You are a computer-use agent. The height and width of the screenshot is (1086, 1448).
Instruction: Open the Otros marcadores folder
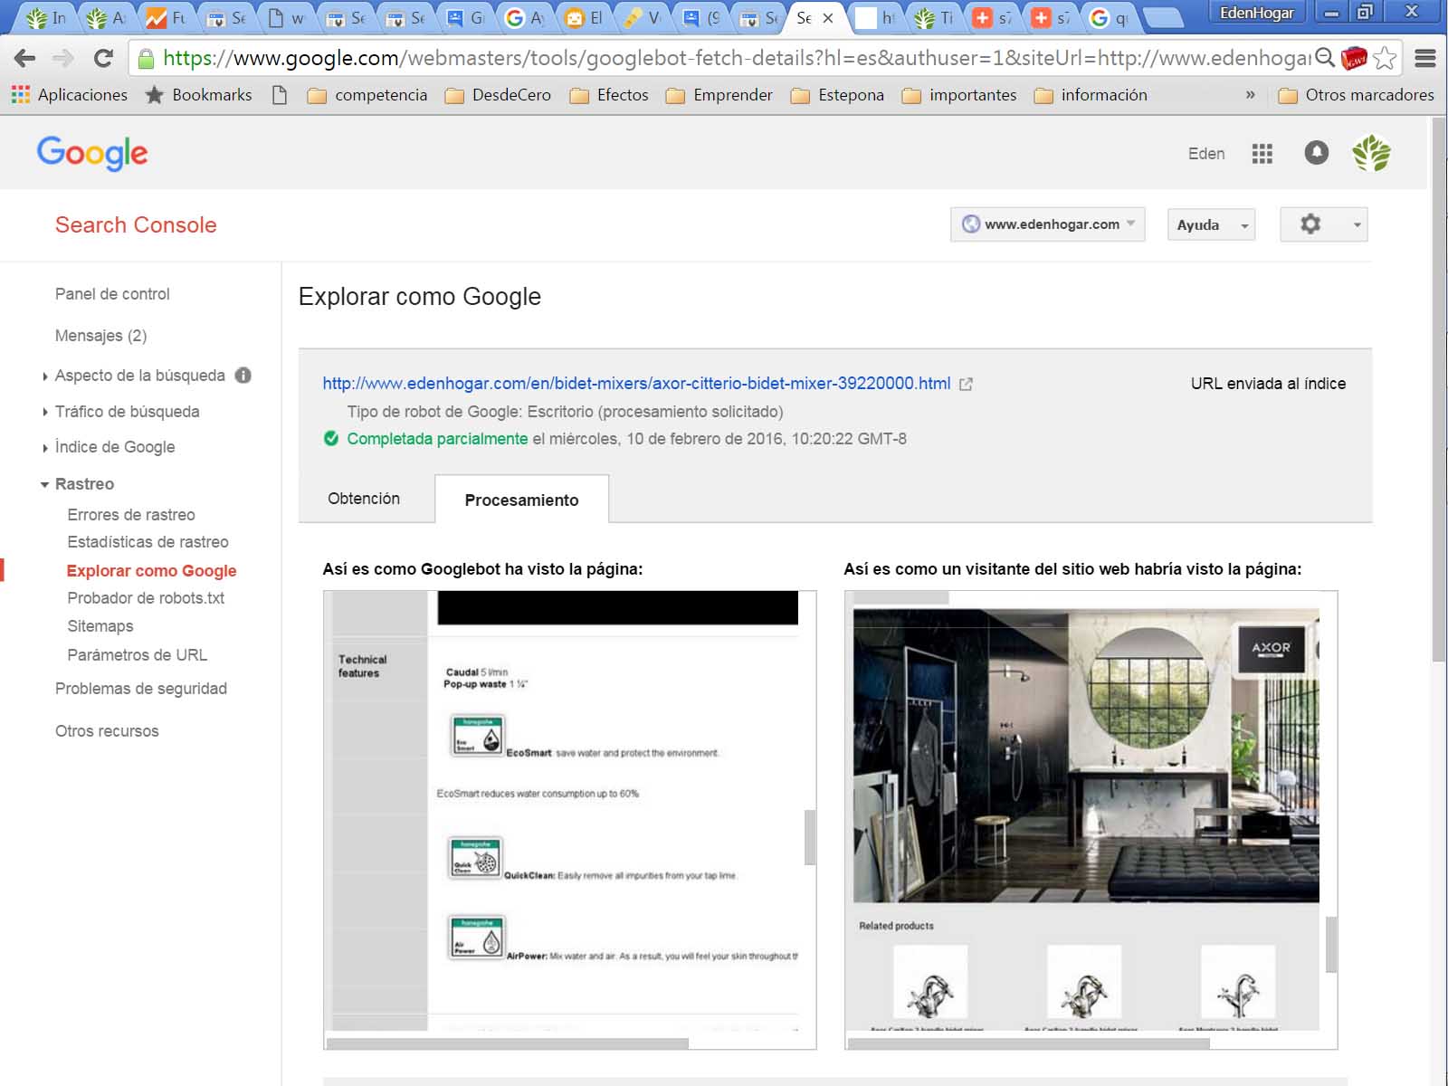(1356, 95)
